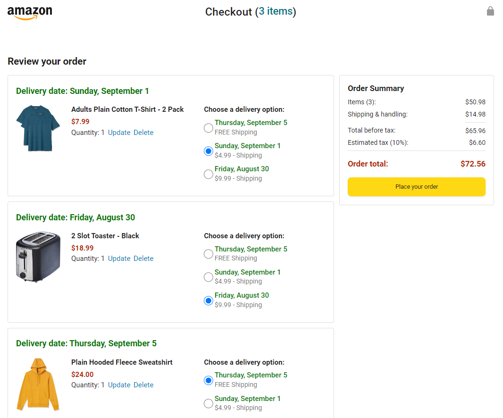
Task: Click the yellow hooded sweatshirt image
Action: tap(38, 384)
